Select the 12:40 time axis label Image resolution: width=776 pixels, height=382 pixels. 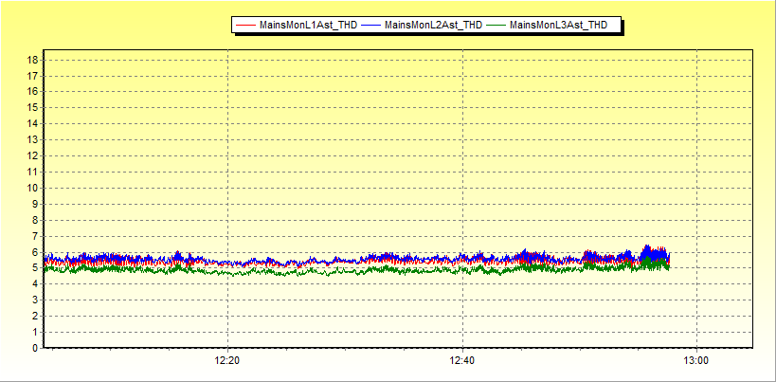[462, 361]
